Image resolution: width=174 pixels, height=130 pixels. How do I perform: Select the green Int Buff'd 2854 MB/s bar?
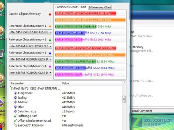[x=75, y=27]
